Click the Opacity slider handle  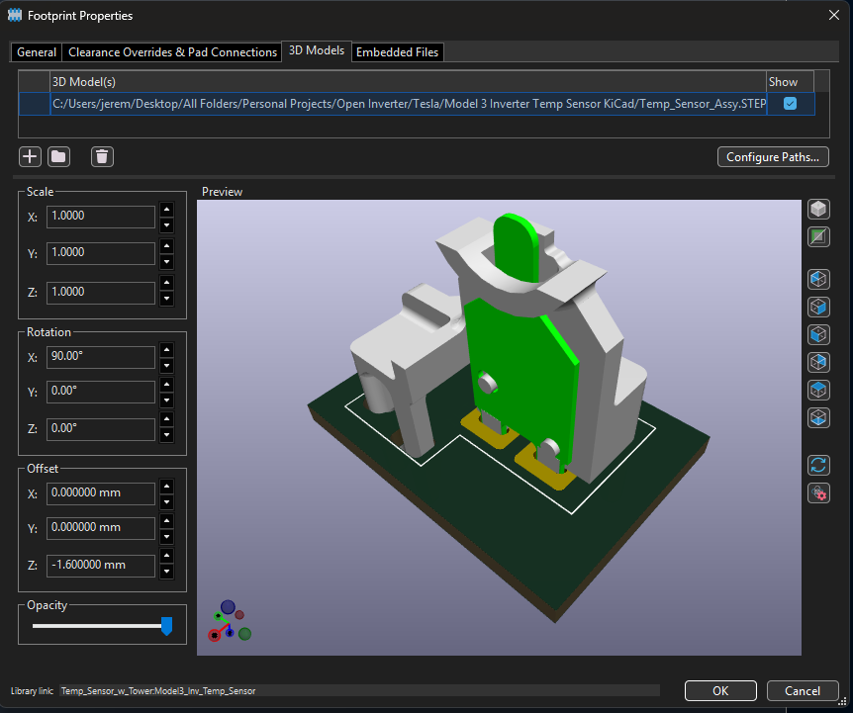(166, 626)
